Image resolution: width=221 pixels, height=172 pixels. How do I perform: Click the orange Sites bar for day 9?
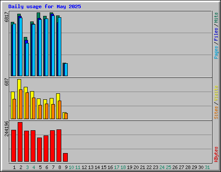[66, 116]
